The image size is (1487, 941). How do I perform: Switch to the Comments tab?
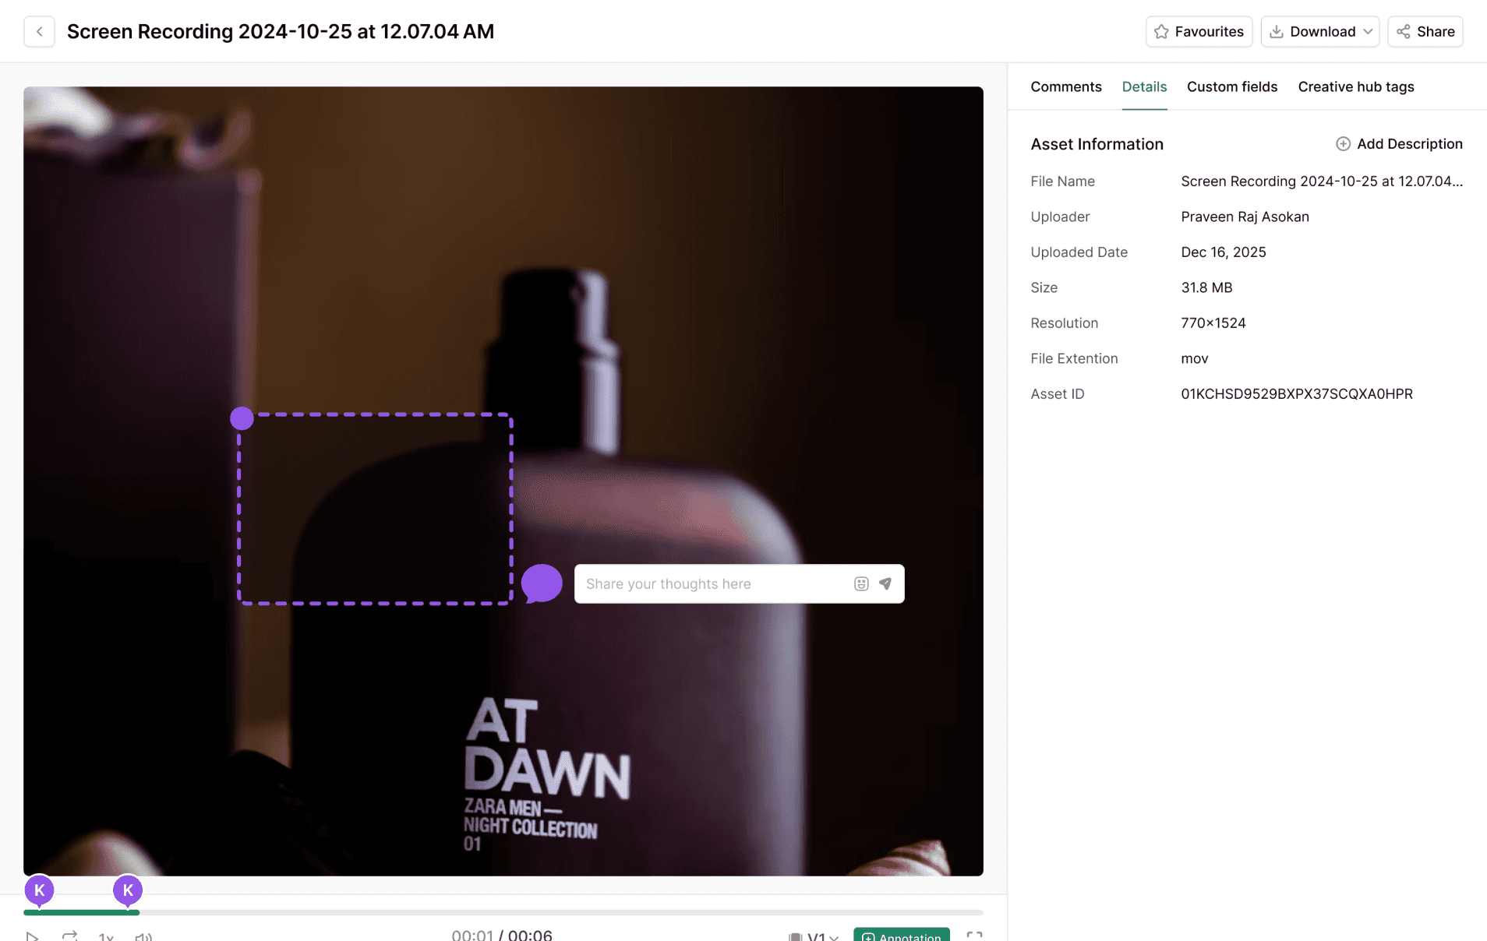click(1066, 86)
